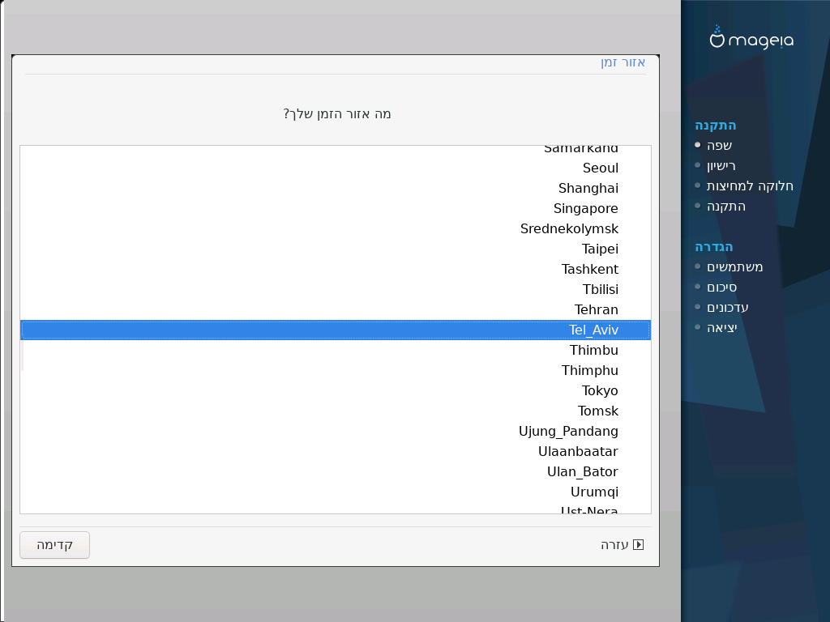Choose Tashkent from the list
The image size is (830, 622).
coord(336,269)
